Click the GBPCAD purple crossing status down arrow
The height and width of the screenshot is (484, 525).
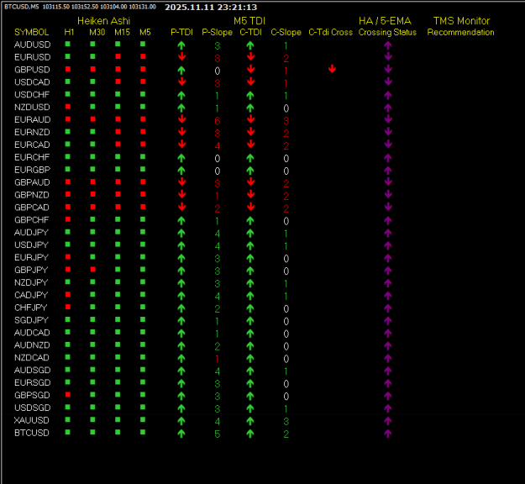[388, 207]
